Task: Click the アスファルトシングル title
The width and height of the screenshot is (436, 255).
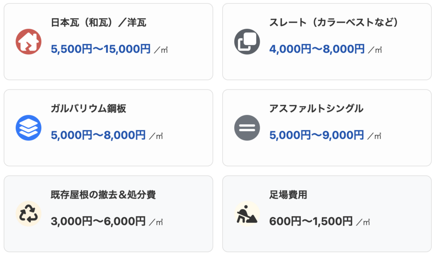Action: [x=316, y=109]
